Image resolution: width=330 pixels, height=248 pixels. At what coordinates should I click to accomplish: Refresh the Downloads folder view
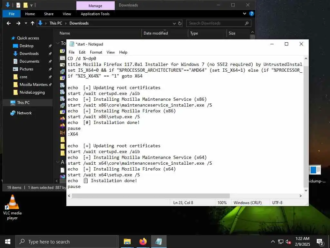(180, 23)
